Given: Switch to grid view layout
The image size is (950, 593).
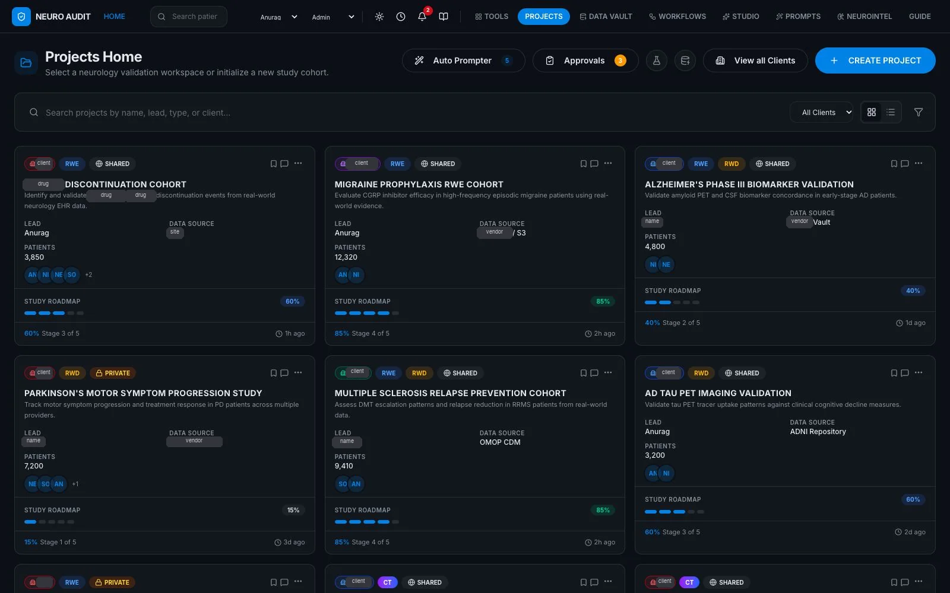Looking at the screenshot, I should click(x=872, y=112).
